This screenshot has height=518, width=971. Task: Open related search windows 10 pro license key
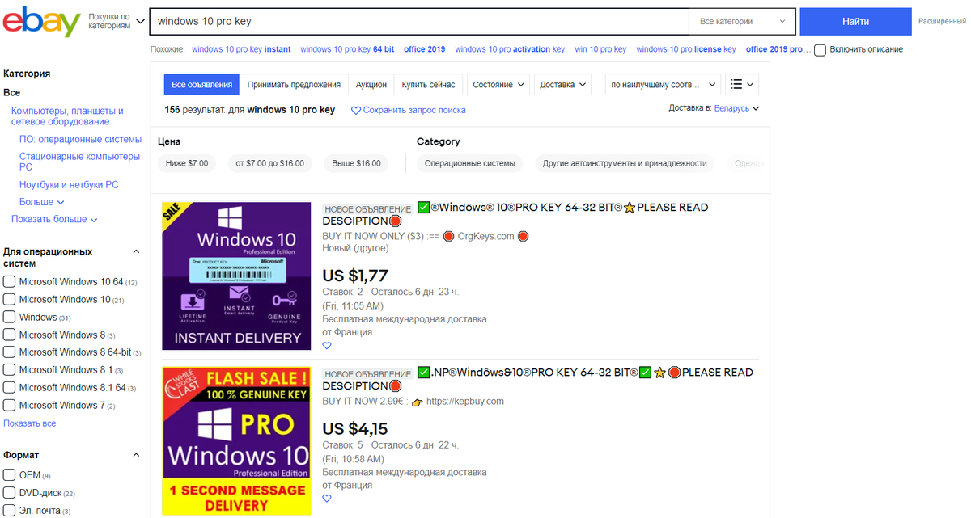click(686, 49)
